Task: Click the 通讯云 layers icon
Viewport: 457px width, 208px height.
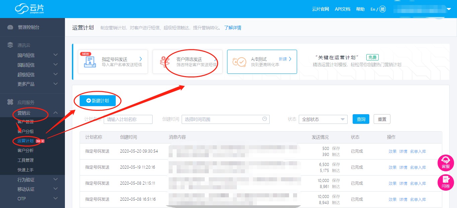Action: (10, 45)
